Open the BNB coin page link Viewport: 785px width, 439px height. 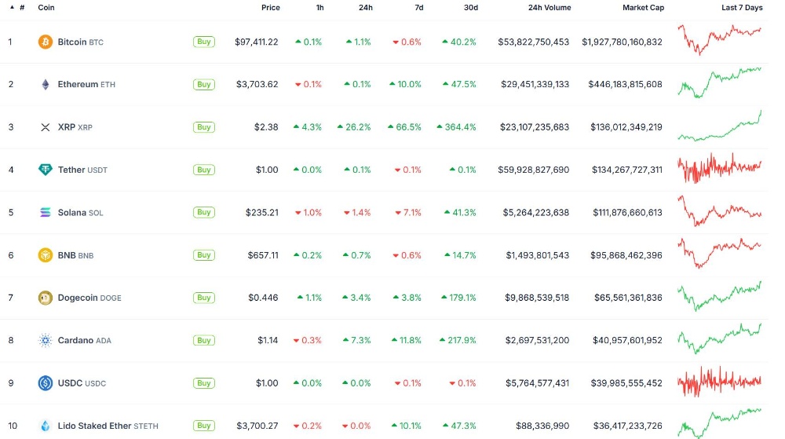[75, 255]
